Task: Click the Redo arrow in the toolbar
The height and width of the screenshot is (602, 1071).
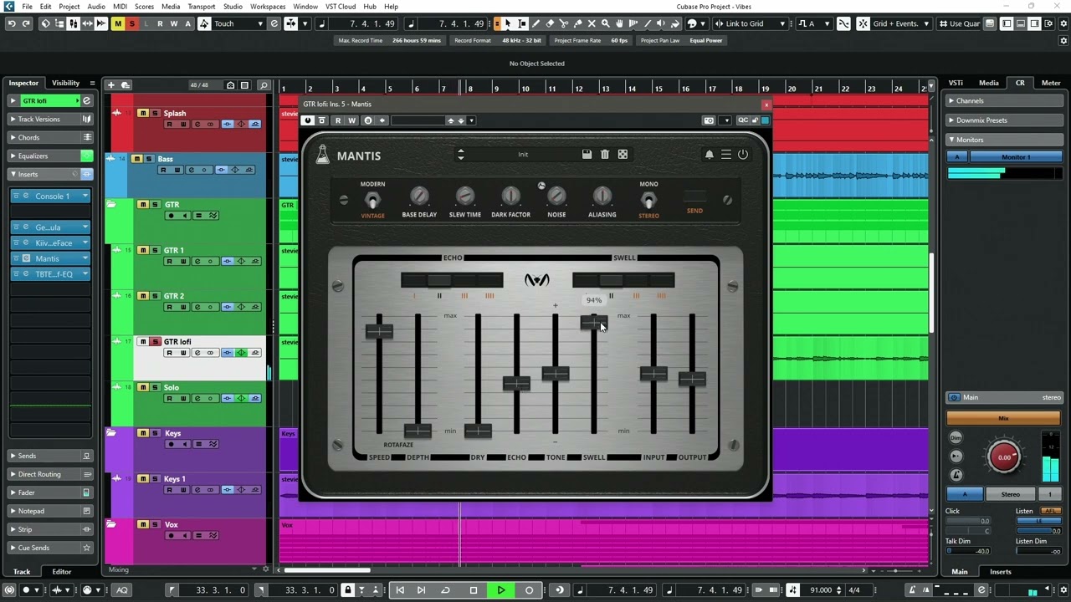Action: [26, 23]
